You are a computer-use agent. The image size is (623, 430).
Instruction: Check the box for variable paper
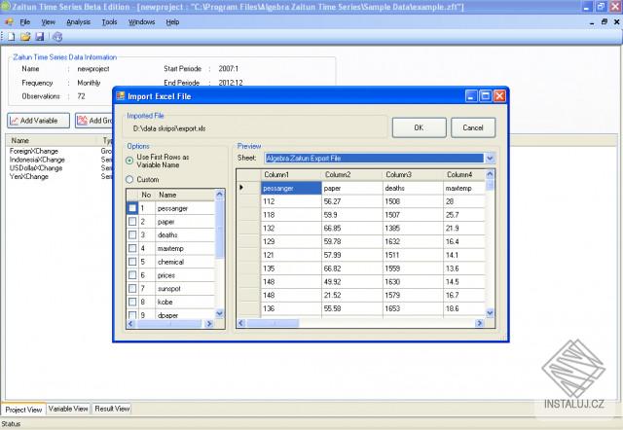coord(132,222)
